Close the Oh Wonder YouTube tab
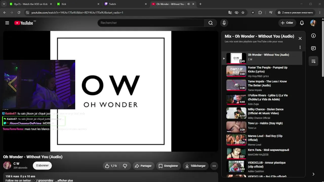Image resolution: width=324 pixels, height=182 pixels. pos(193,4)
